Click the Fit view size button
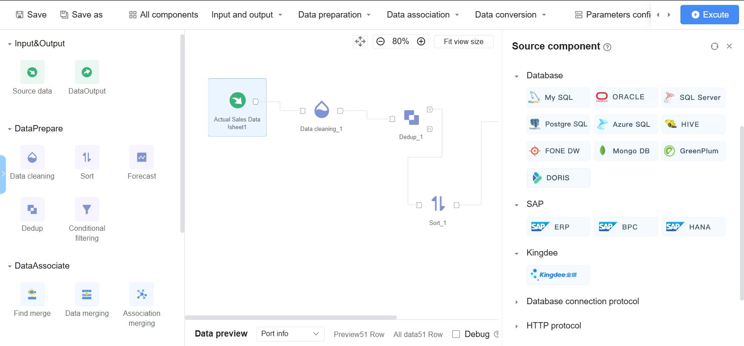744x346 pixels. click(464, 41)
